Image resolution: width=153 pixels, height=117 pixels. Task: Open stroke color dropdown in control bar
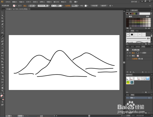click(21, 6)
